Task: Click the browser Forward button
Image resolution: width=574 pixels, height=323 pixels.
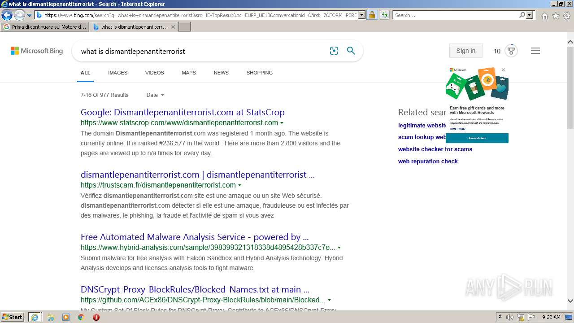Action: pos(19,15)
